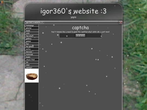Click the large igor360's website :3 header
The width and height of the screenshot is (147, 110).
73,11
